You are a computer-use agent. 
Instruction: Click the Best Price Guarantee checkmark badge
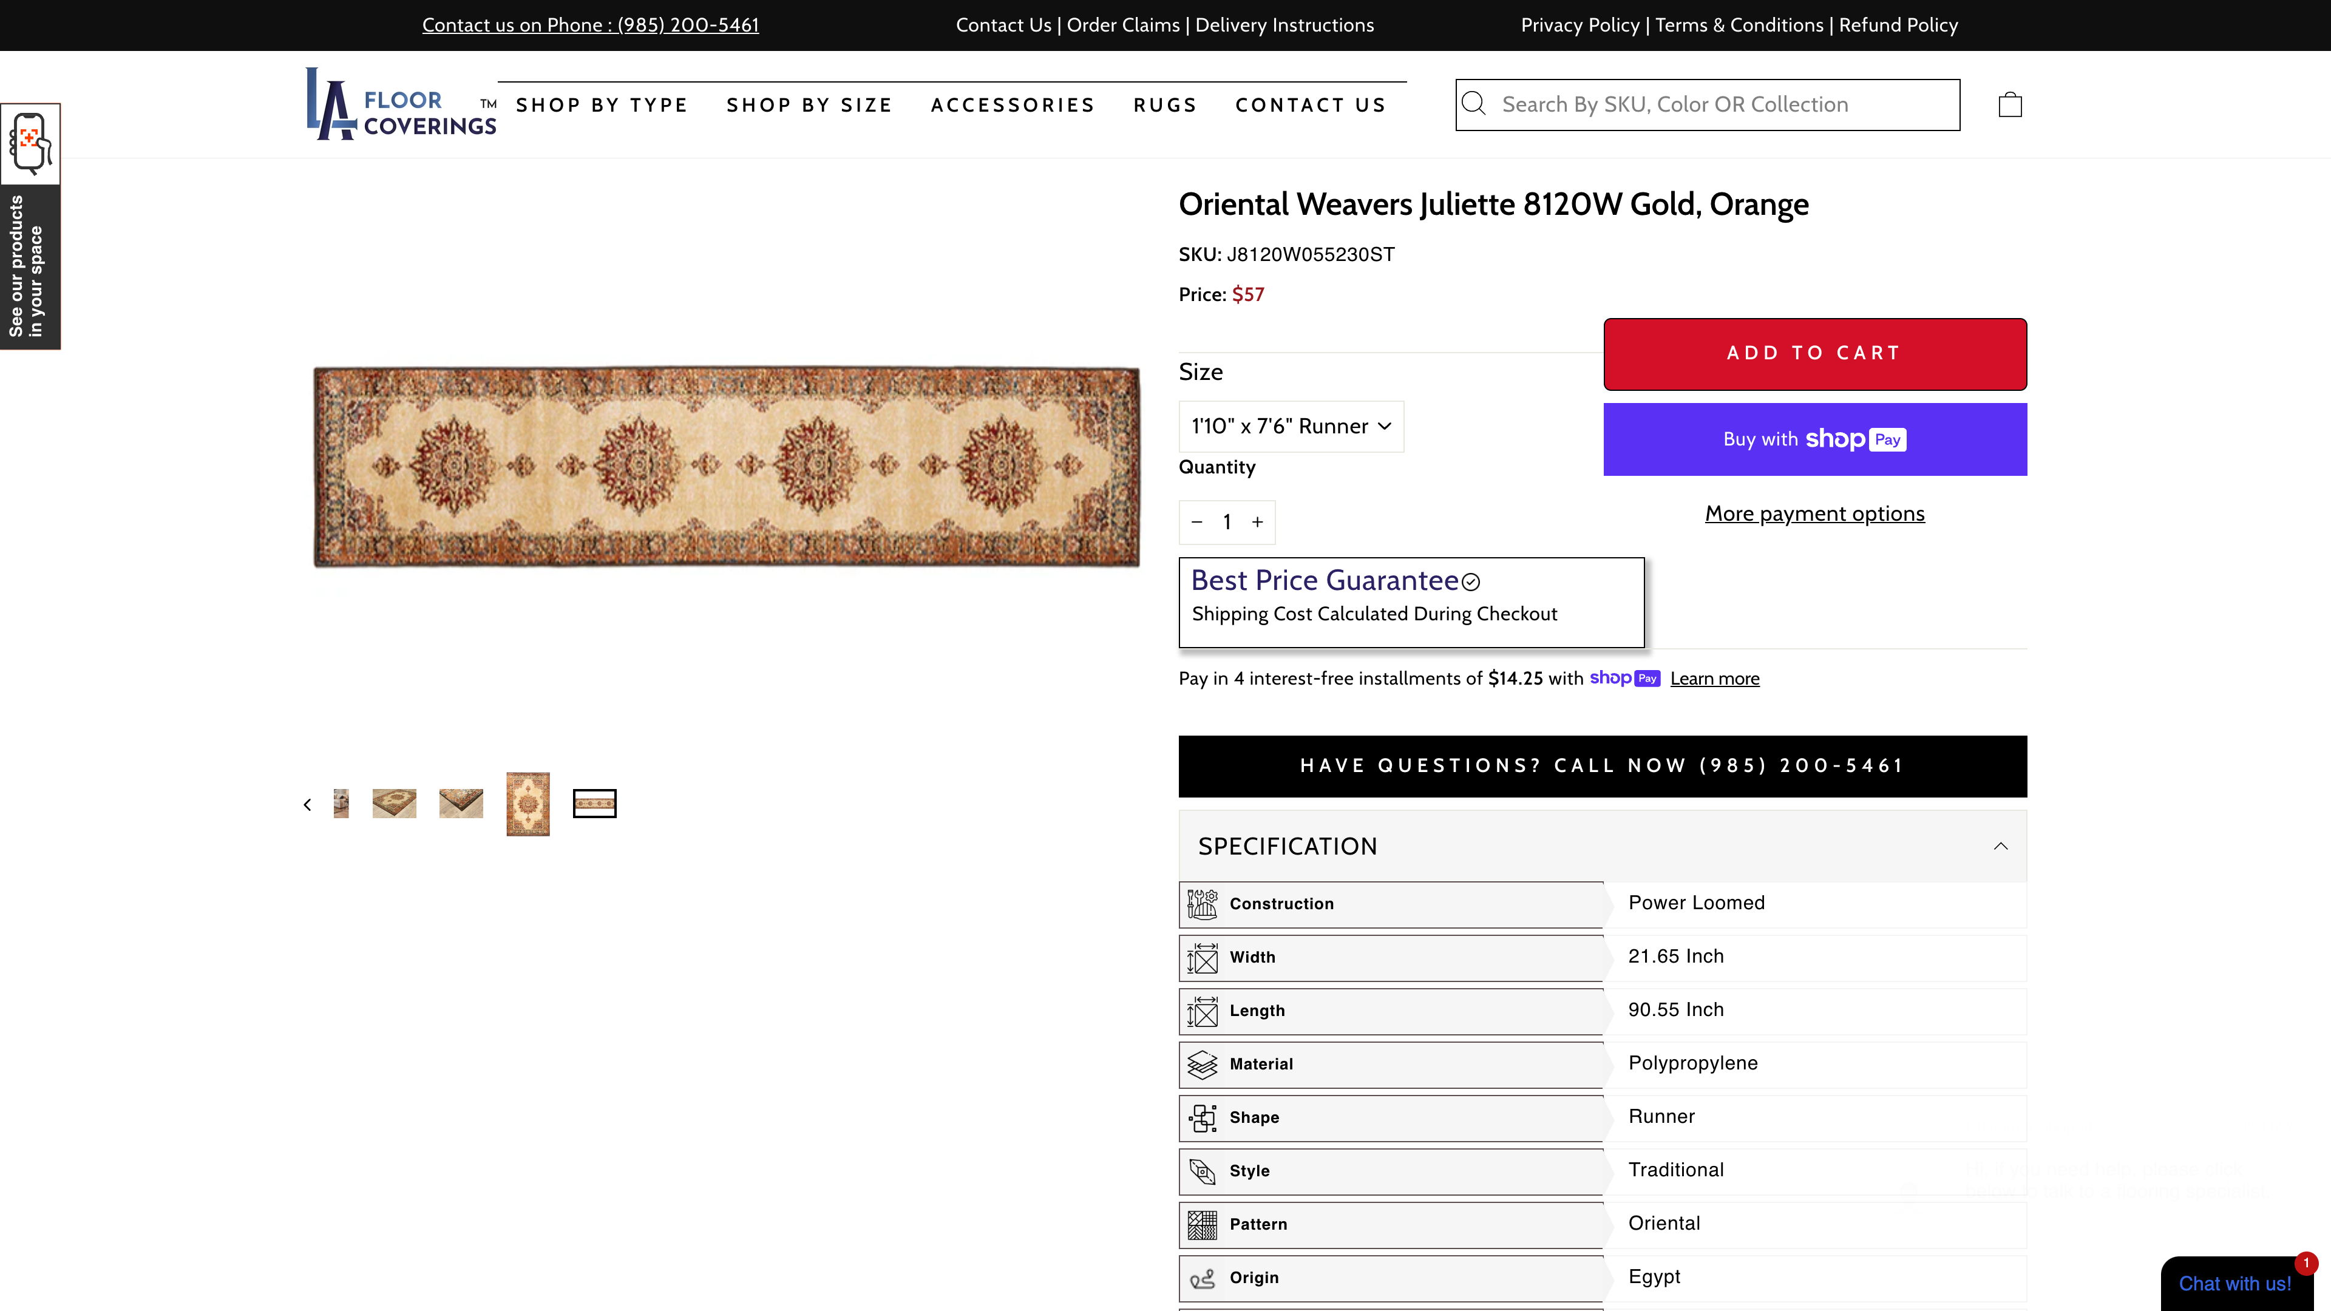[x=1470, y=582]
